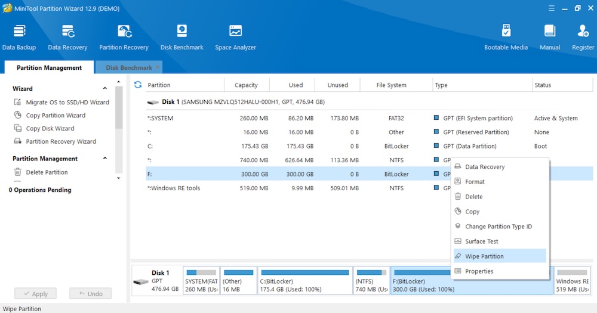
Task: Switch to the Disk Benchmark tab
Action: (129, 67)
